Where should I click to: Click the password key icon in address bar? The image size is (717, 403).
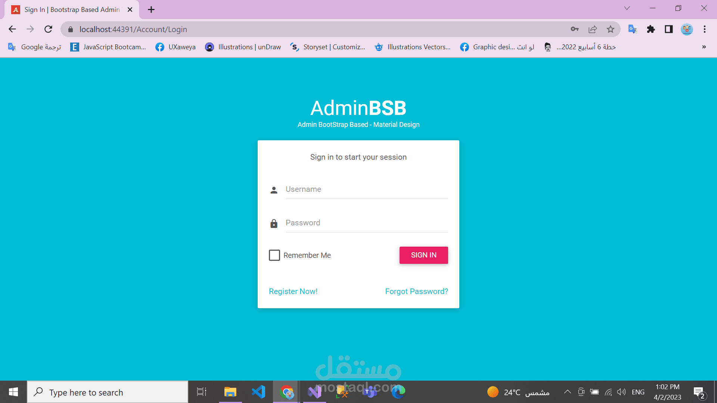pyautogui.click(x=574, y=29)
